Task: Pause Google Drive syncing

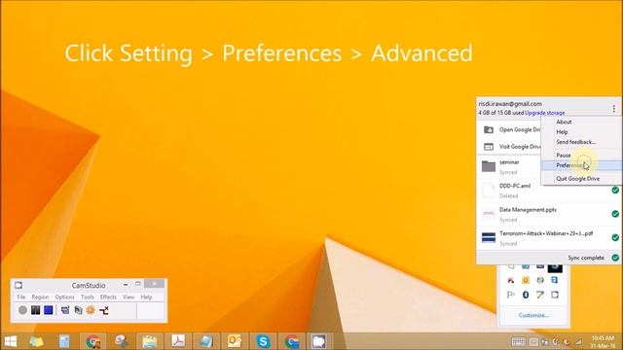Action: (x=582, y=156)
